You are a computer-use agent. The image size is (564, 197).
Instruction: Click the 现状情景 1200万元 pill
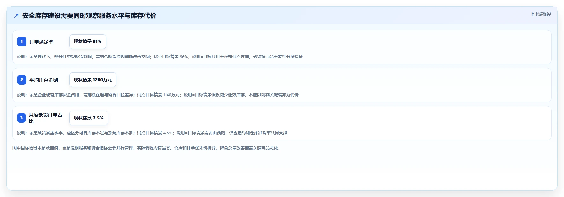(x=93, y=80)
